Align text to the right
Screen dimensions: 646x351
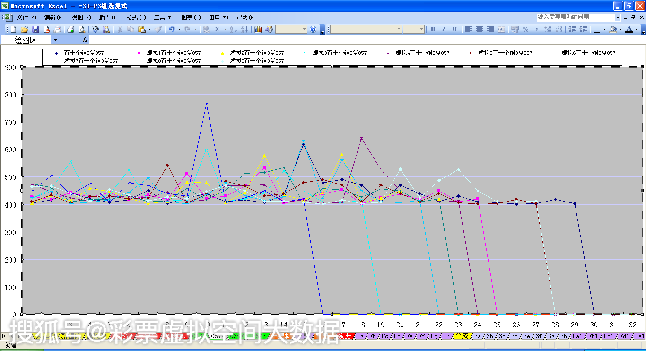coord(490,29)
